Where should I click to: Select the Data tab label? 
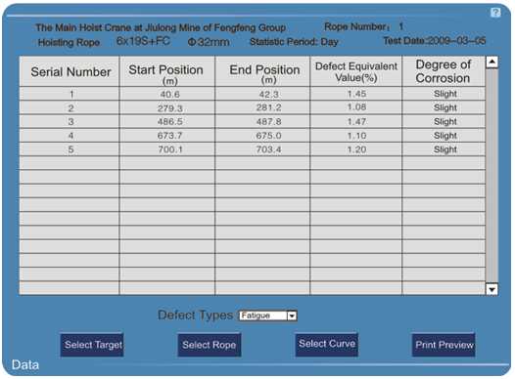click(x=24, y=365)
